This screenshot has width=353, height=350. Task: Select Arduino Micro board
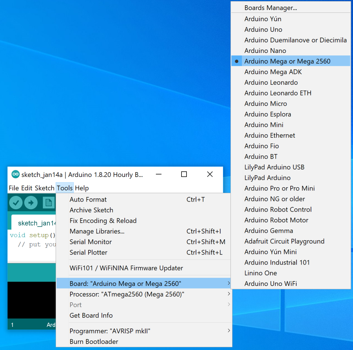pyautogui.click(x=291, y=104)
